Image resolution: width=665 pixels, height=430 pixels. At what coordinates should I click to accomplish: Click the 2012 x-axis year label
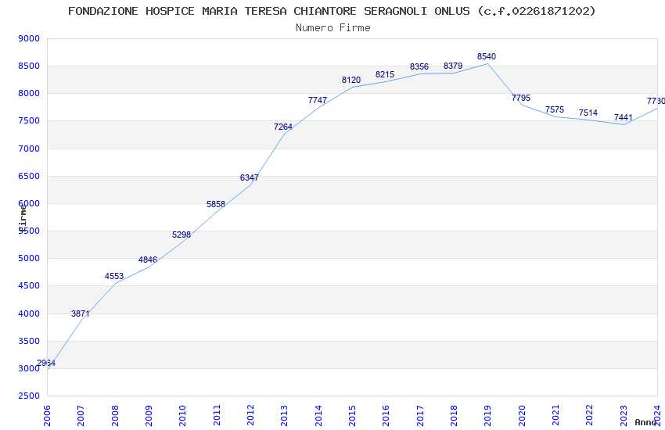[250, 415]
